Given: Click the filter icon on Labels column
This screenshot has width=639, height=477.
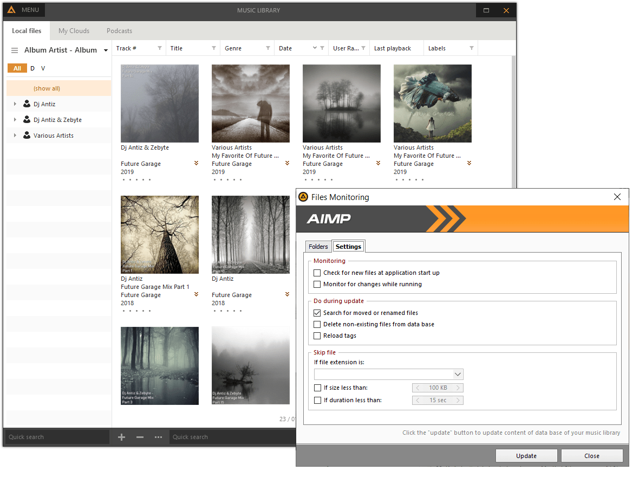Looking at the screenshot, I should (x=472, y=48).
